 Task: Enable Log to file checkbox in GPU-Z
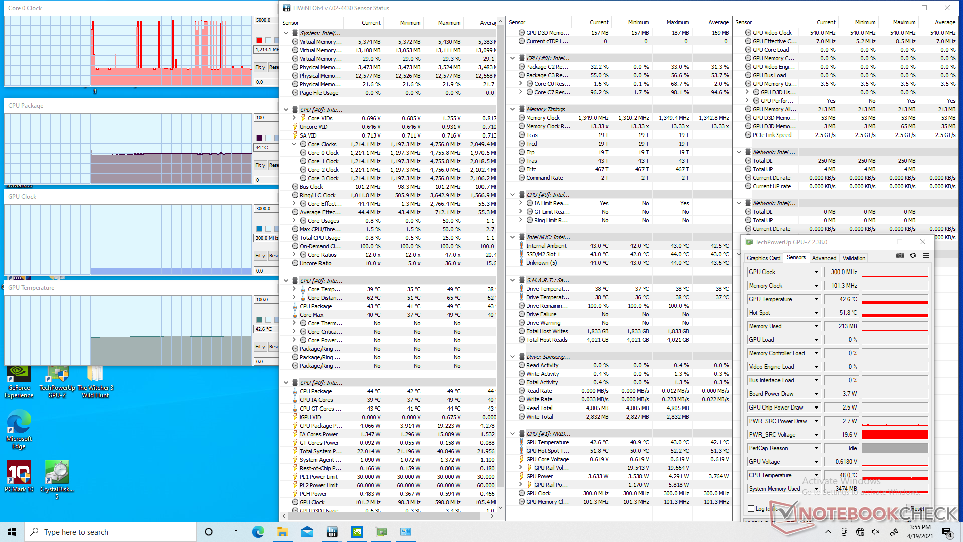pyautogui.click(x=751, y=509)
